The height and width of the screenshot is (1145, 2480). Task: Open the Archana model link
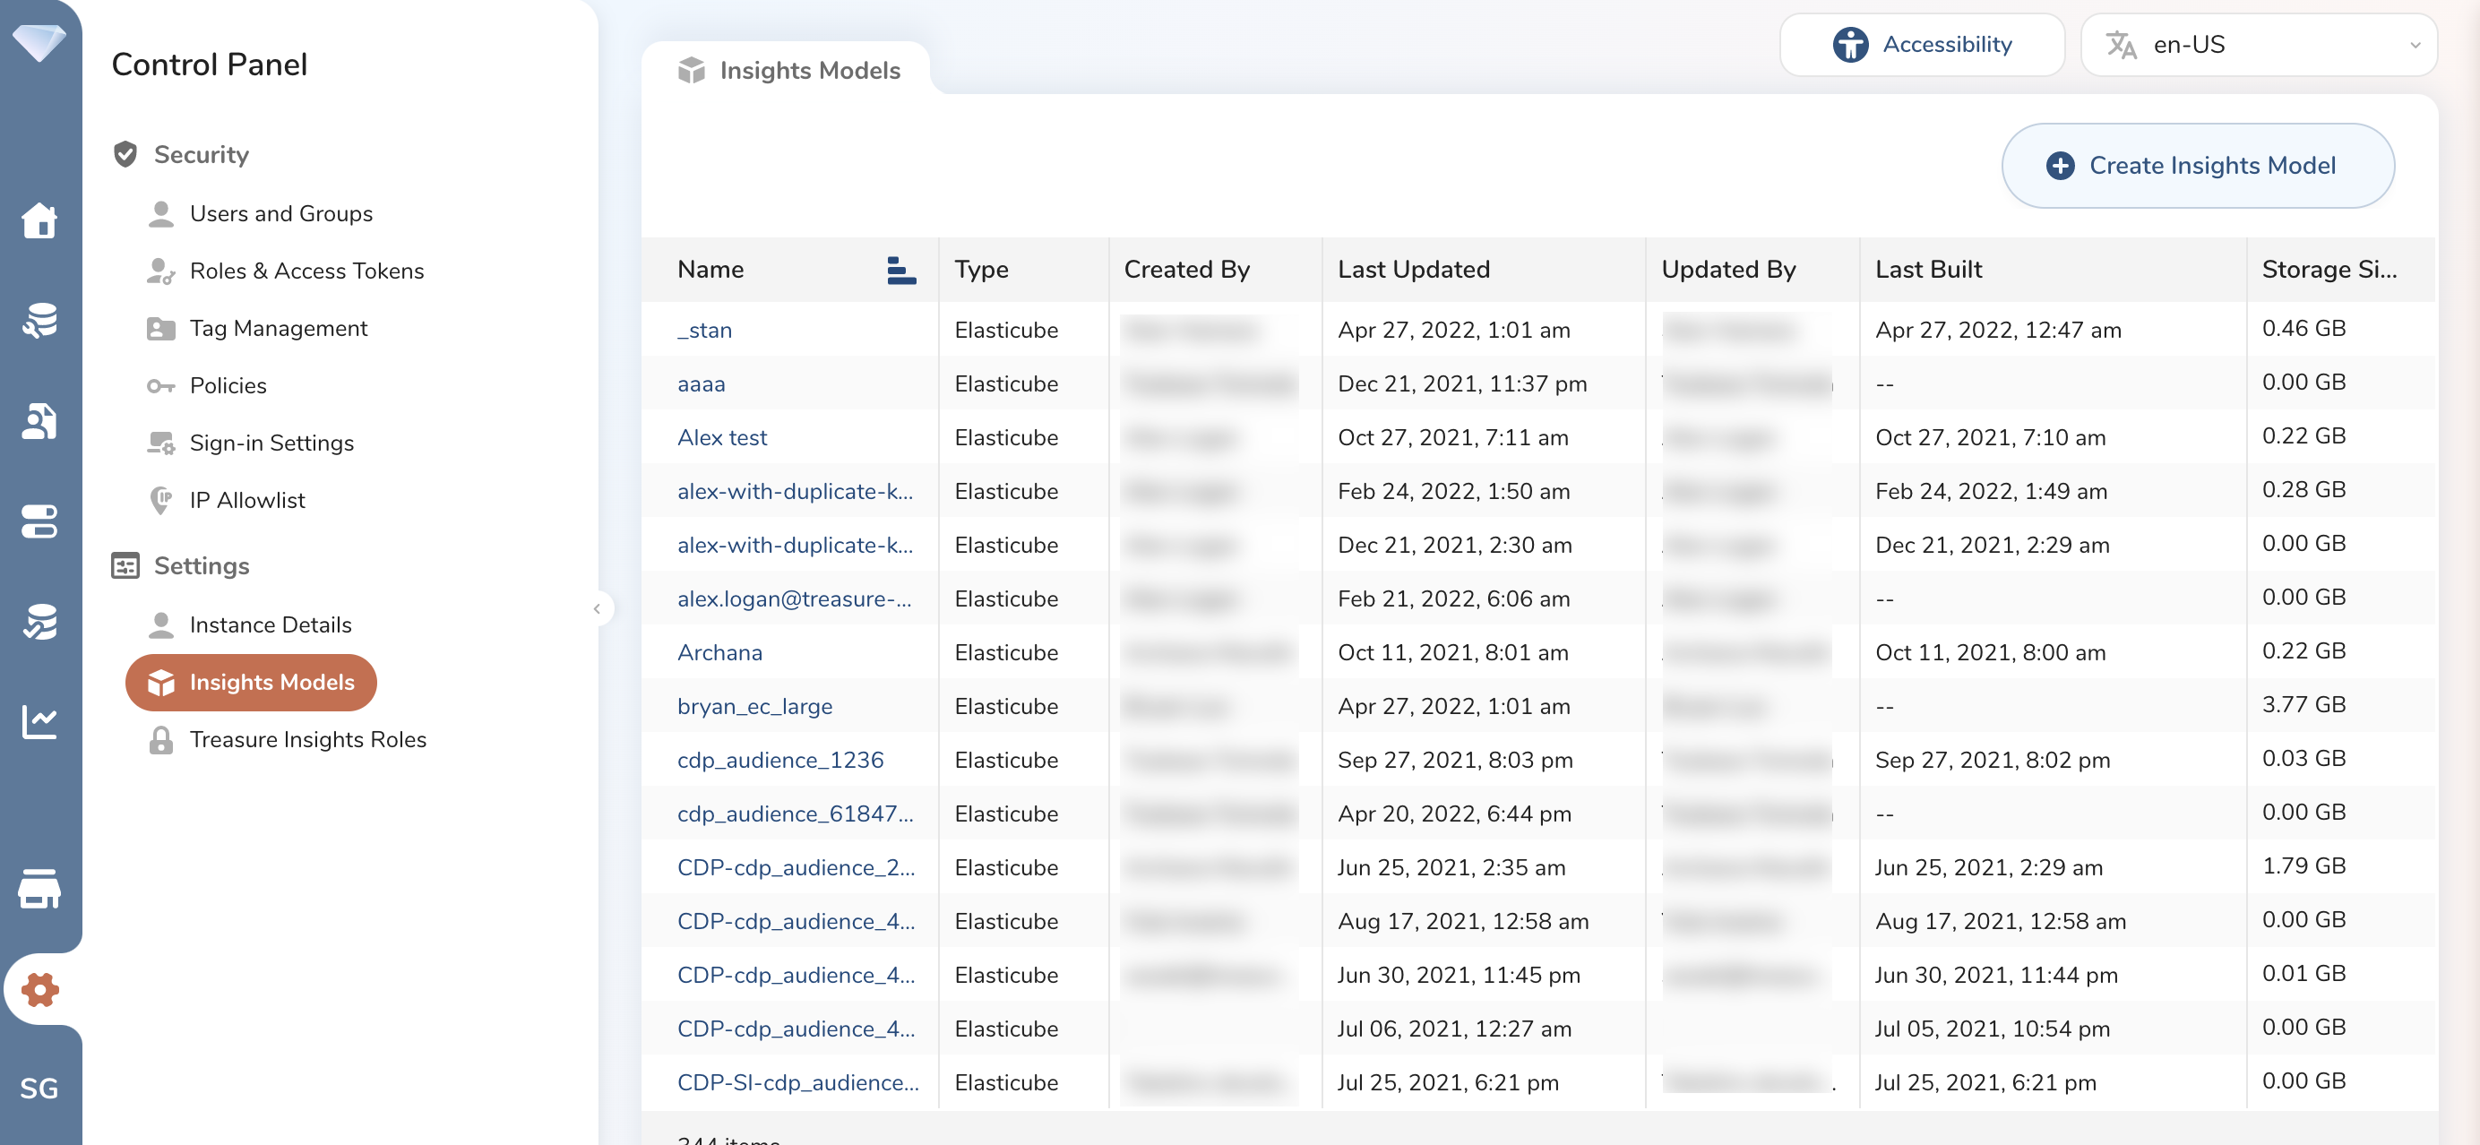pos(719,652)
